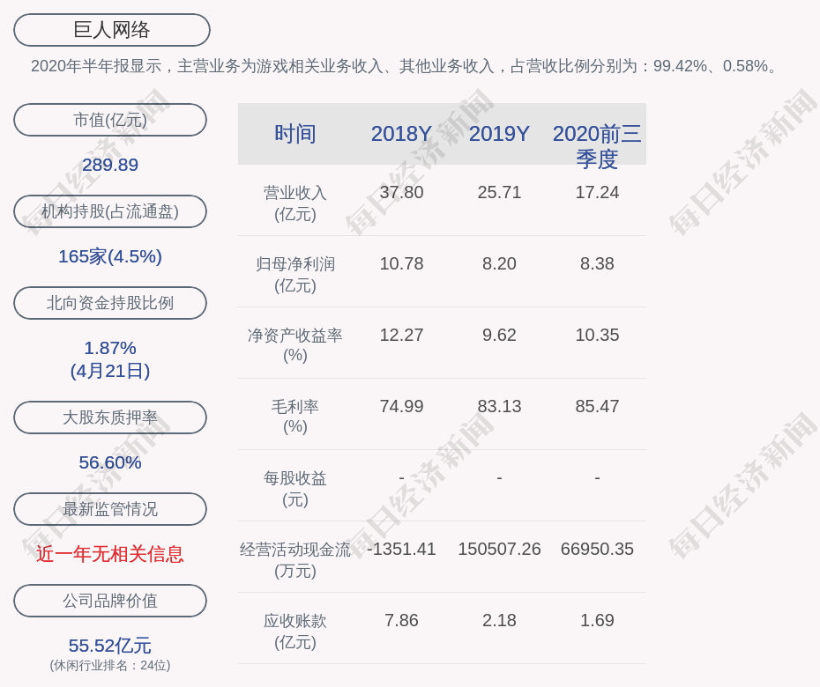Select the 56.60% pledge rate value
The height and width of the screenshot is (687, 820).
coord(110,462)
